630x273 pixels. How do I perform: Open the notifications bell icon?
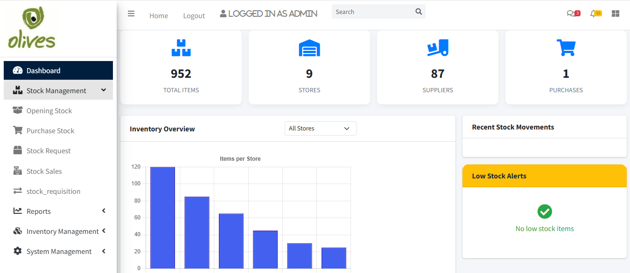[593, 14]
